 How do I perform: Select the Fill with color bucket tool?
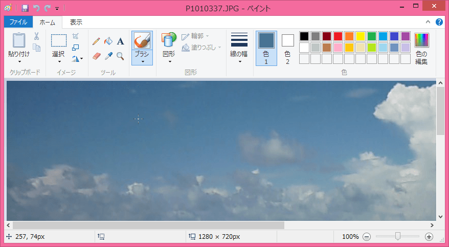click(x=108, y=41)
